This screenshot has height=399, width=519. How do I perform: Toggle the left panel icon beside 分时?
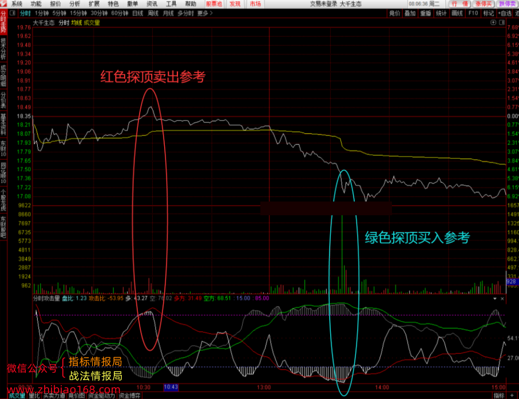(13, 13)
